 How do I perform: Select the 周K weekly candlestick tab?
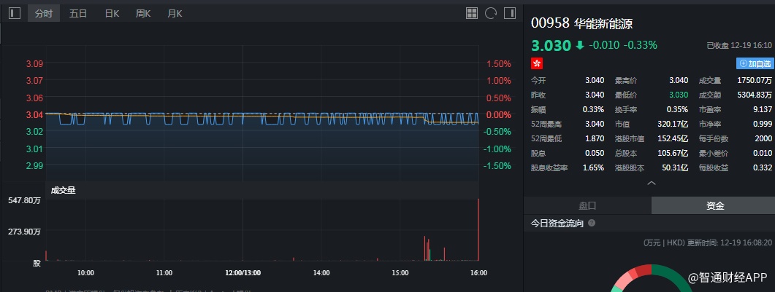[143, 13]
